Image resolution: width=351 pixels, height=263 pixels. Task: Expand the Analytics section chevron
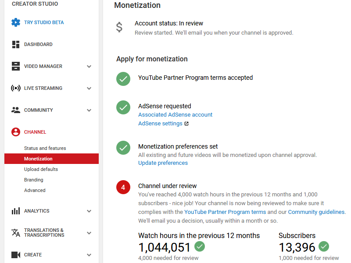click(89, 211)
